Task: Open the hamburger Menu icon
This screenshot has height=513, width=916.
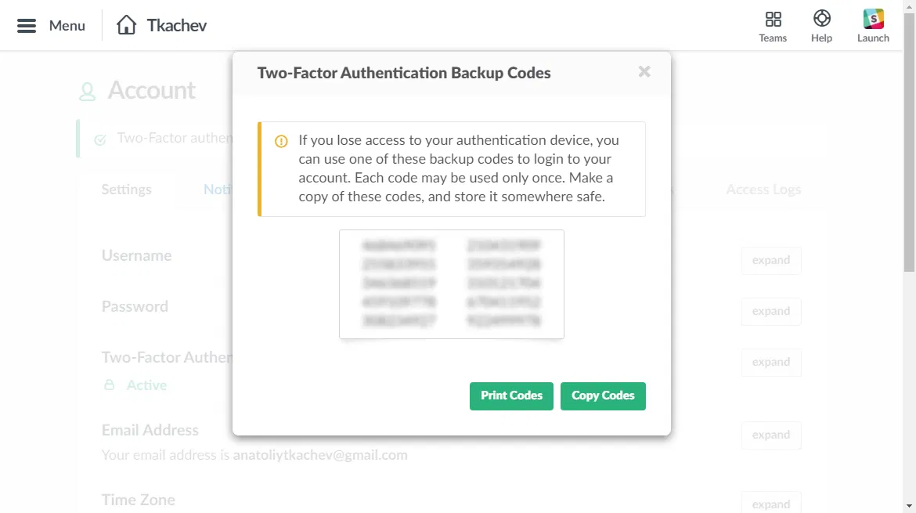Action: click(27, 26)
